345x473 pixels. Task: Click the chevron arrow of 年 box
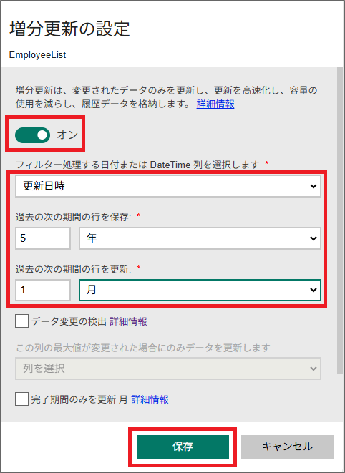314,238
